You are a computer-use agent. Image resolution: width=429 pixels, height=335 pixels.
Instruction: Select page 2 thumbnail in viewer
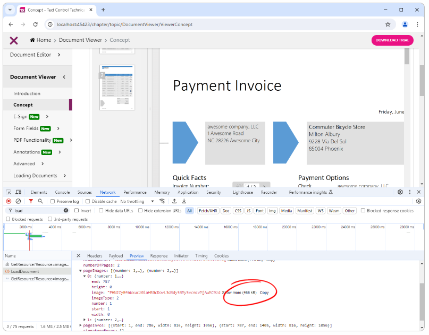pyautogui.click(x=117, y=88)
